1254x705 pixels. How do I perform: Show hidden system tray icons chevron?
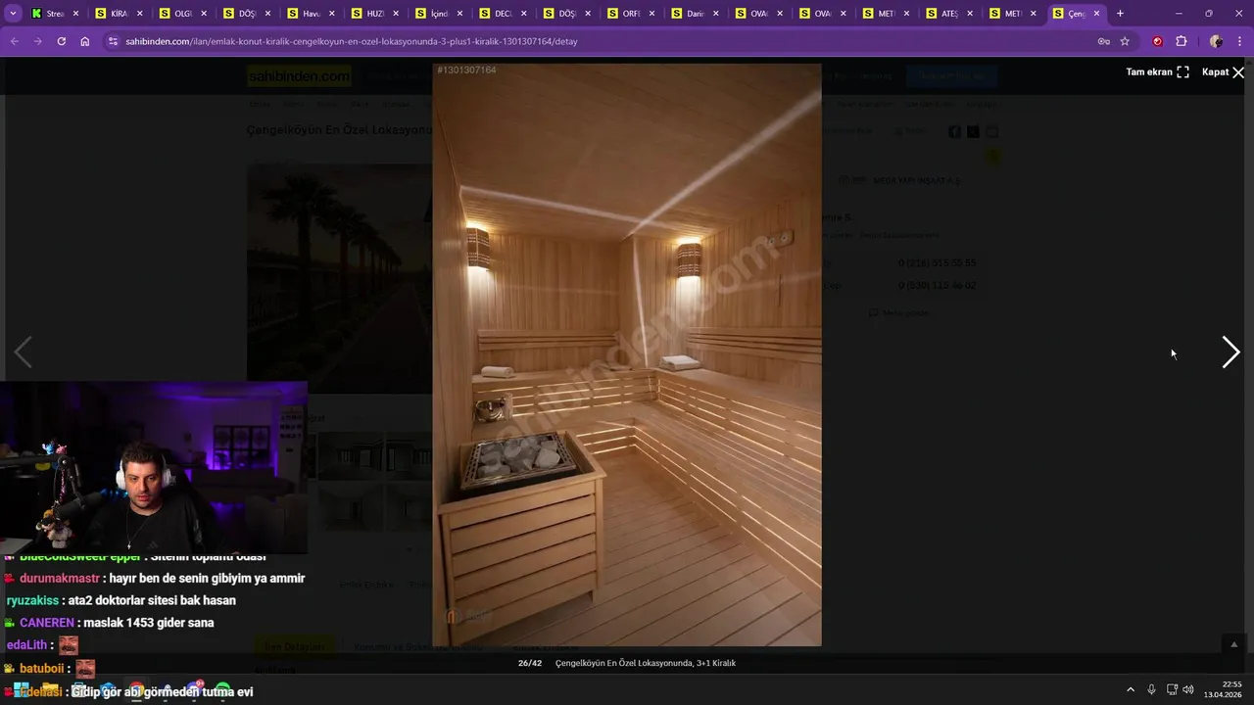(1130, 690)
